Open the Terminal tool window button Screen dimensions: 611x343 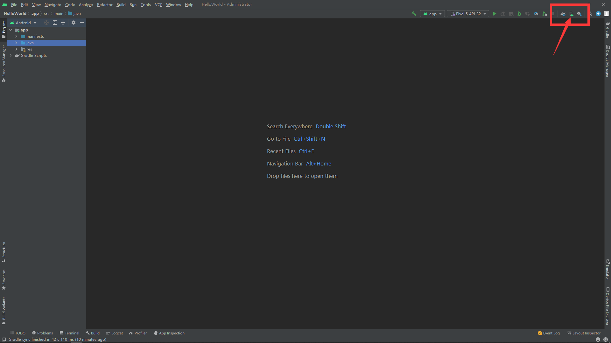(x=69, y=333)
